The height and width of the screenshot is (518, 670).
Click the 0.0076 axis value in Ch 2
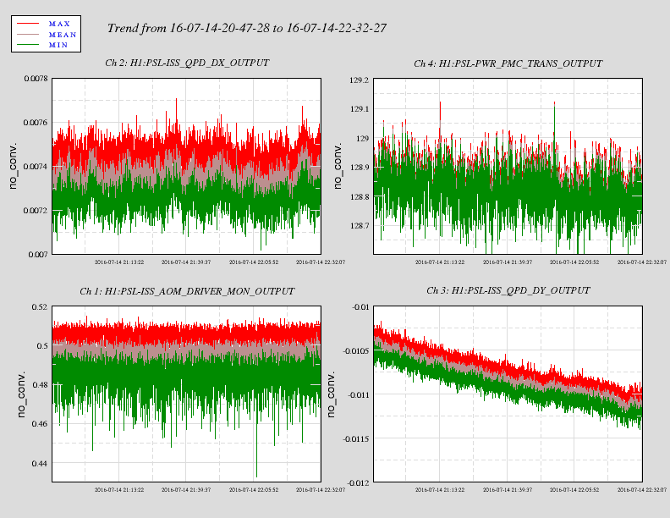pyautogui.click(x=36, y=123)
